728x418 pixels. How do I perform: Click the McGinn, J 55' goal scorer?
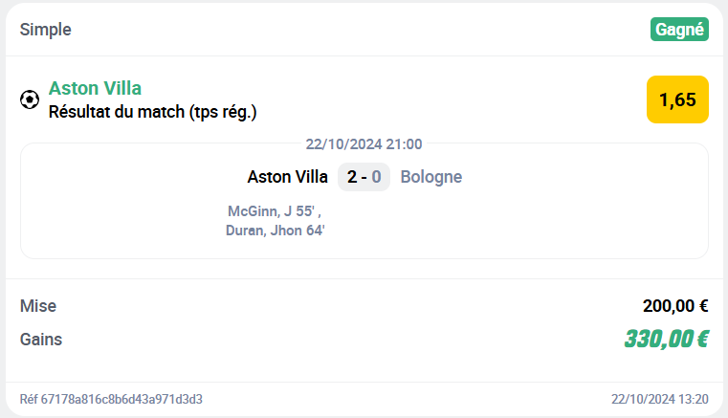pyautogui.click(x=275, y=210)
